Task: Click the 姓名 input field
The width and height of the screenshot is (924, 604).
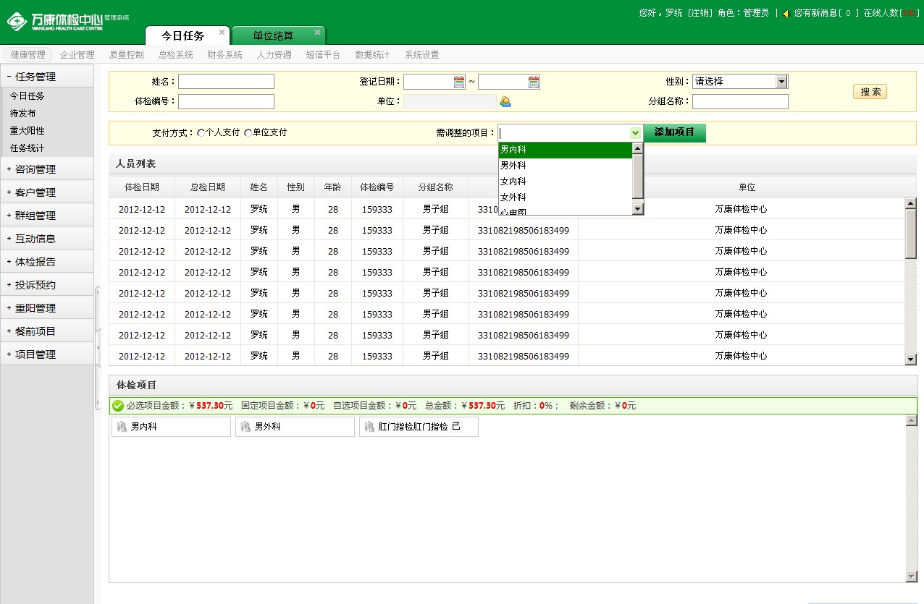Action: click(226, 82)
